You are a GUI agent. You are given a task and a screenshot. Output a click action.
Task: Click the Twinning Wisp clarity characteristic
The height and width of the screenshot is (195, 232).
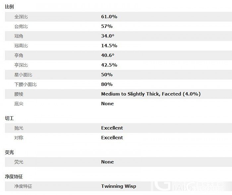point(119,186)
